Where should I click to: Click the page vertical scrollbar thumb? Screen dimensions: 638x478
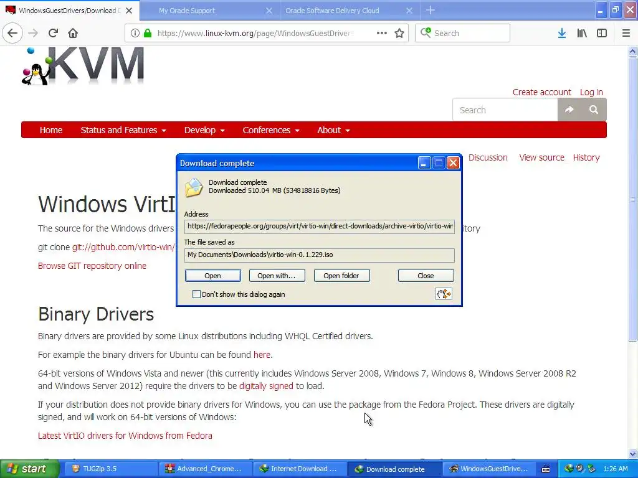click(x=632, y=199)
